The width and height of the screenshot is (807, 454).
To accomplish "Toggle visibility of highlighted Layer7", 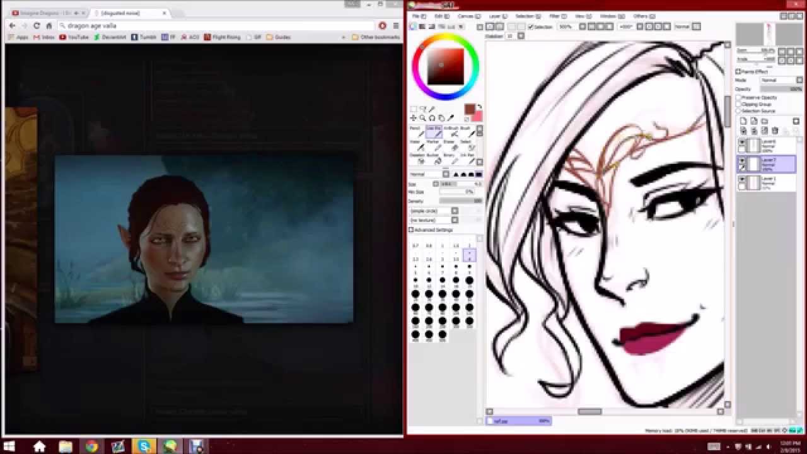I will (742, 161).
